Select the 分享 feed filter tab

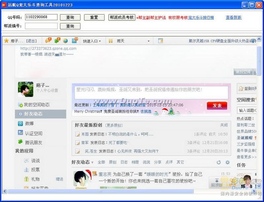tap(158, 162)
